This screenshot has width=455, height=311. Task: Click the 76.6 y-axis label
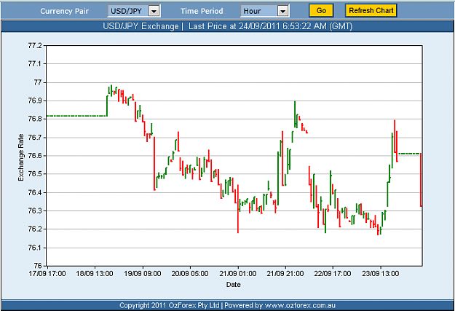click(35, 156)
